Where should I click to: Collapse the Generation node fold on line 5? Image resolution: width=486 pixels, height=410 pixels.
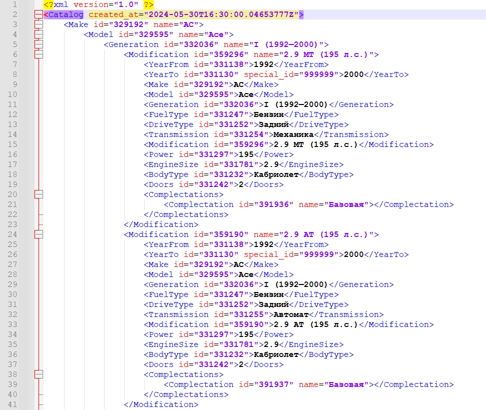39,44
